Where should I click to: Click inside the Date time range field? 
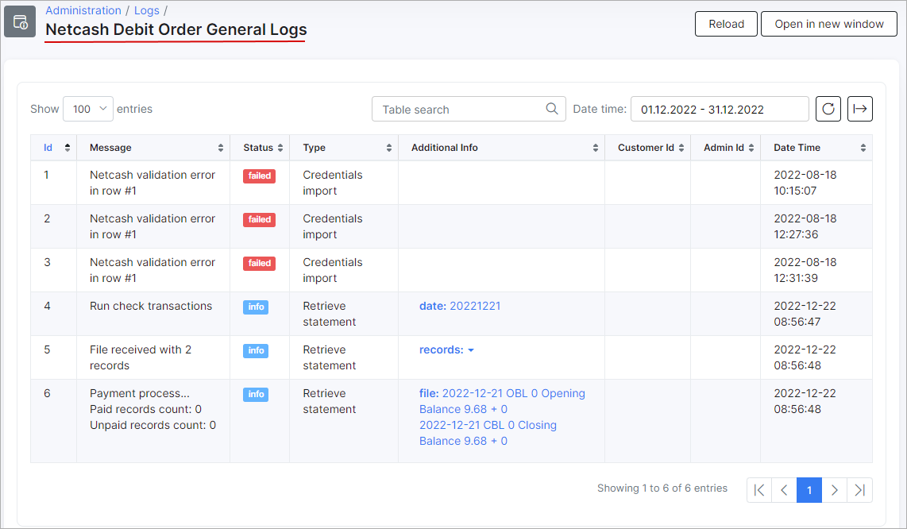point(719,109)
